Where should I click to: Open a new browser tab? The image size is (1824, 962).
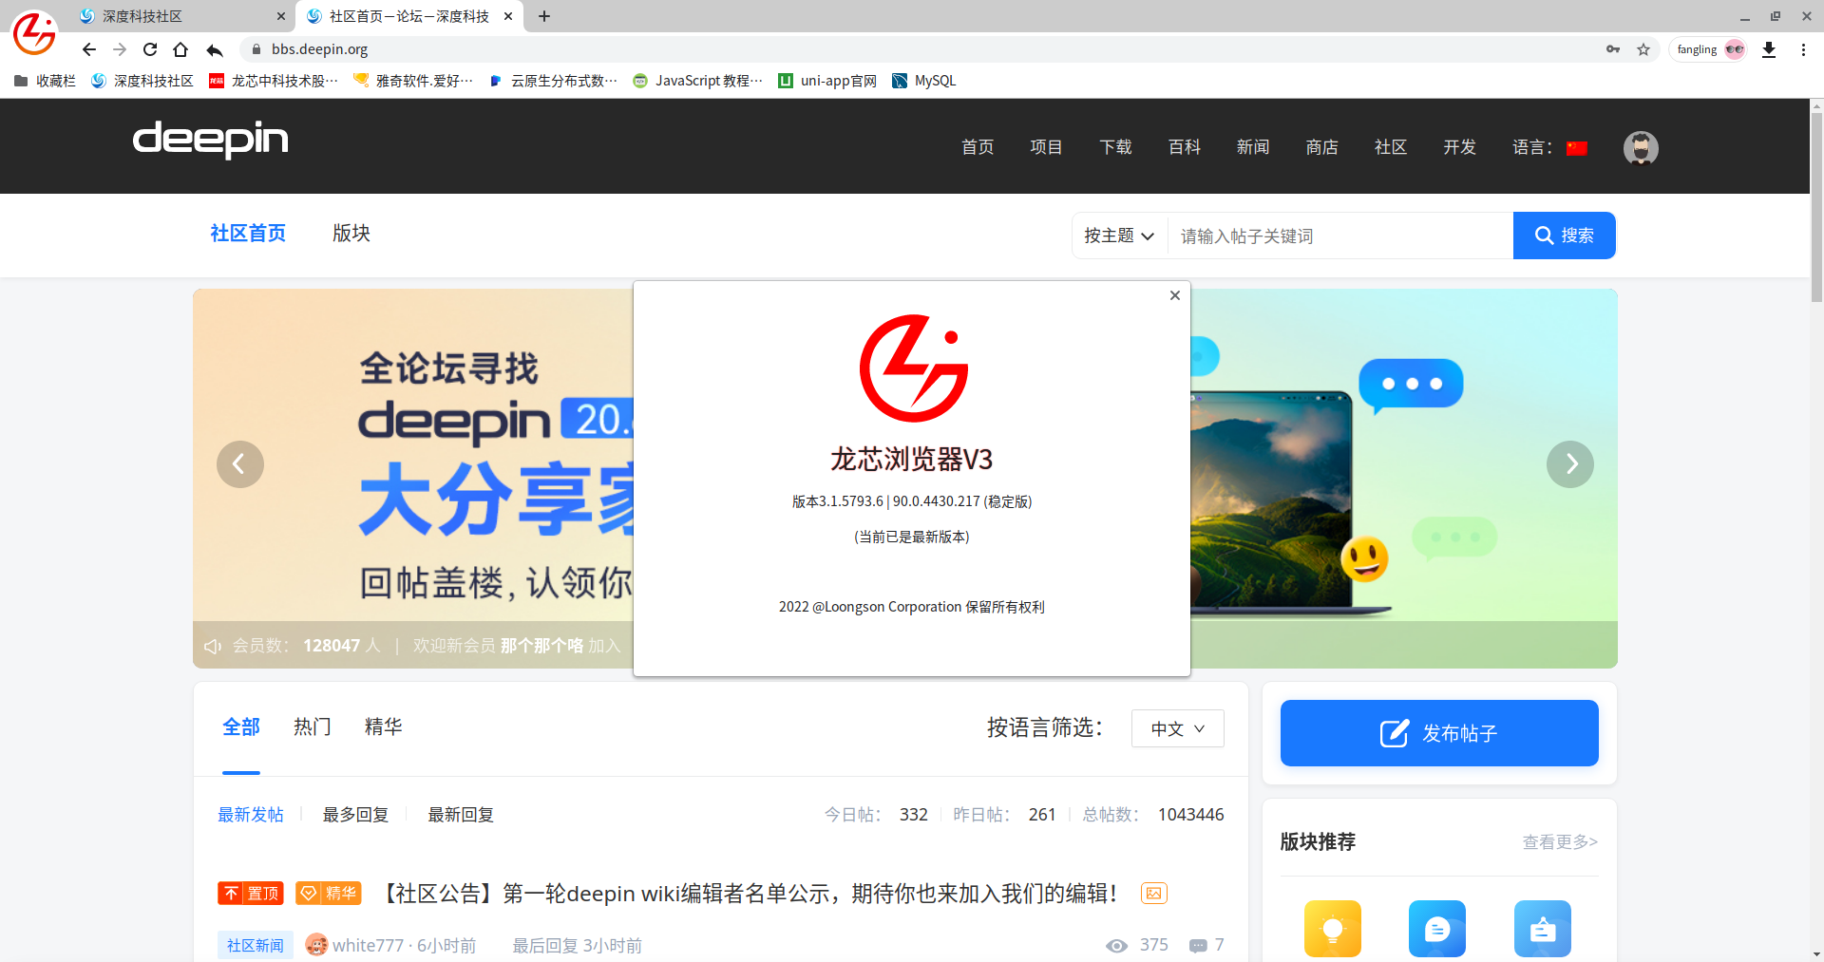point(544,16)
